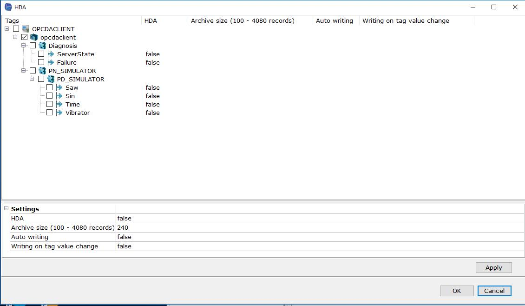Minimize the HDA window
Screen dimensions: 525x306
coord(473,7)
